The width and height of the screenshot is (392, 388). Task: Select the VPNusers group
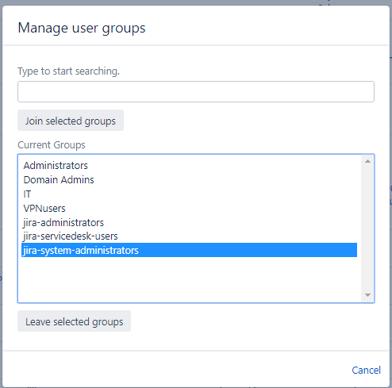coord(189,209)
